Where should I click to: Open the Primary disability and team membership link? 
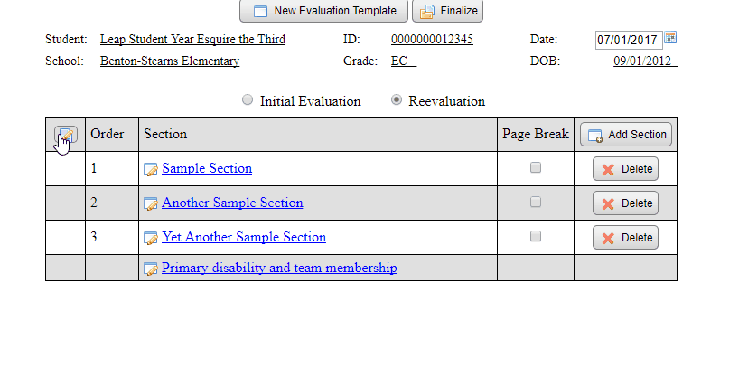(279, 269)
